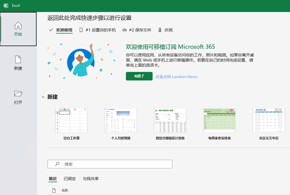Create a 空白工作簿 blank workbook
This screenshot has width=290, height=195.
(71, 124)
